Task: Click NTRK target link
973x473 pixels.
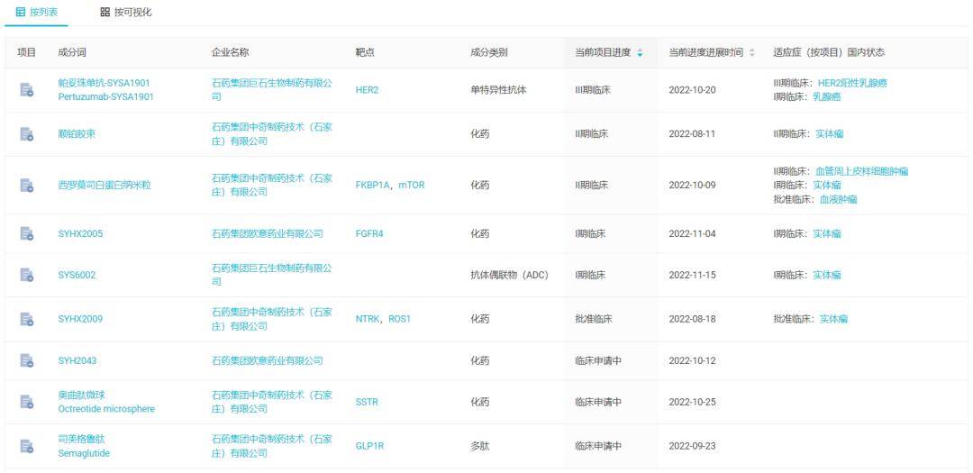Action: (368, 319)
